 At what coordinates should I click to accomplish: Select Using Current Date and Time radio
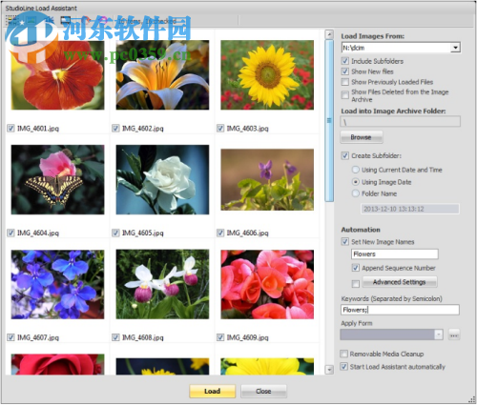point(356,170)
